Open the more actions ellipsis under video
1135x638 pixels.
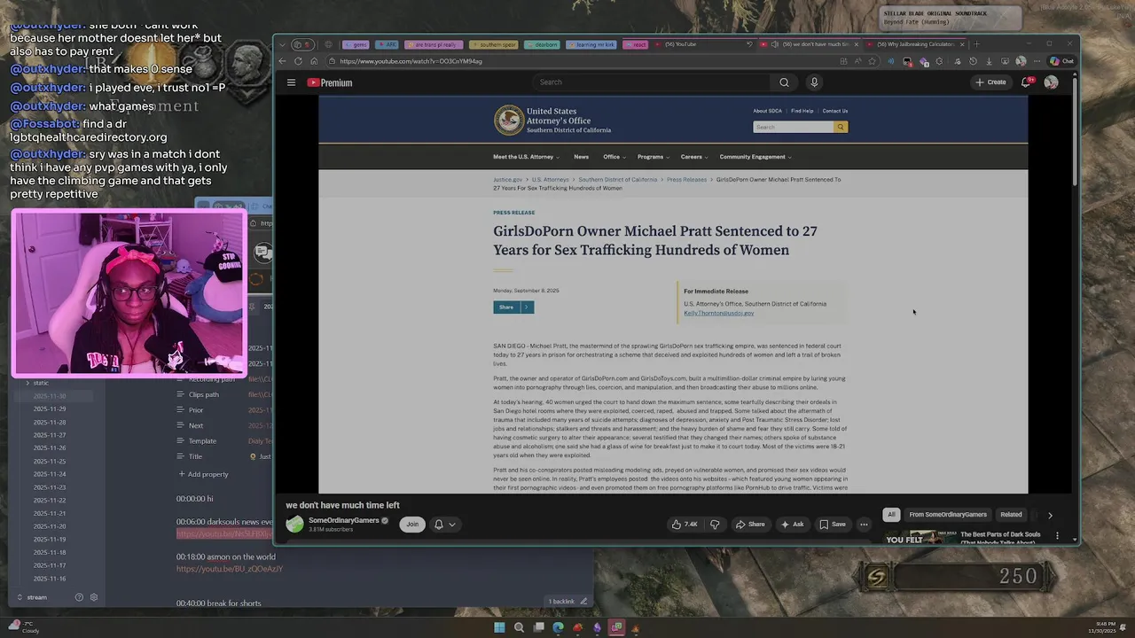click(x=864, y=525)
